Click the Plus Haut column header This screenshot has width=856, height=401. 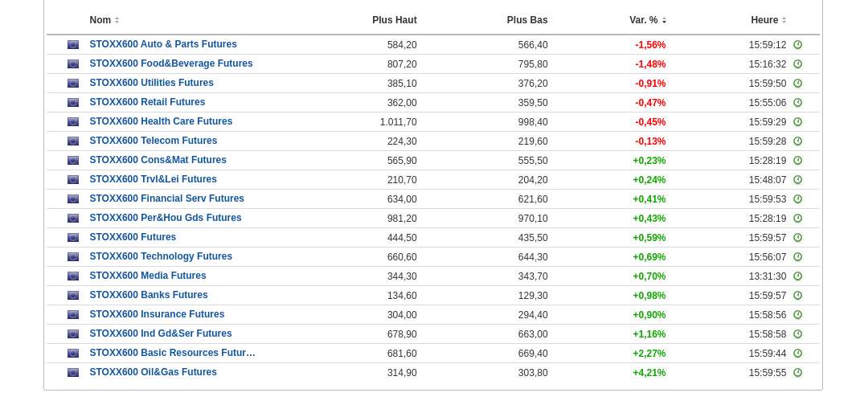click(x=394, y=20)
